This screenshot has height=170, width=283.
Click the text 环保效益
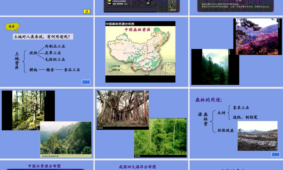pos(226,130)
